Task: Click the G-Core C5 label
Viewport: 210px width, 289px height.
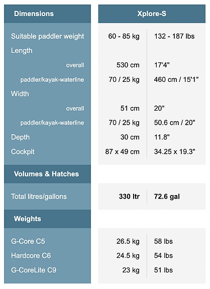Action: 28,241
